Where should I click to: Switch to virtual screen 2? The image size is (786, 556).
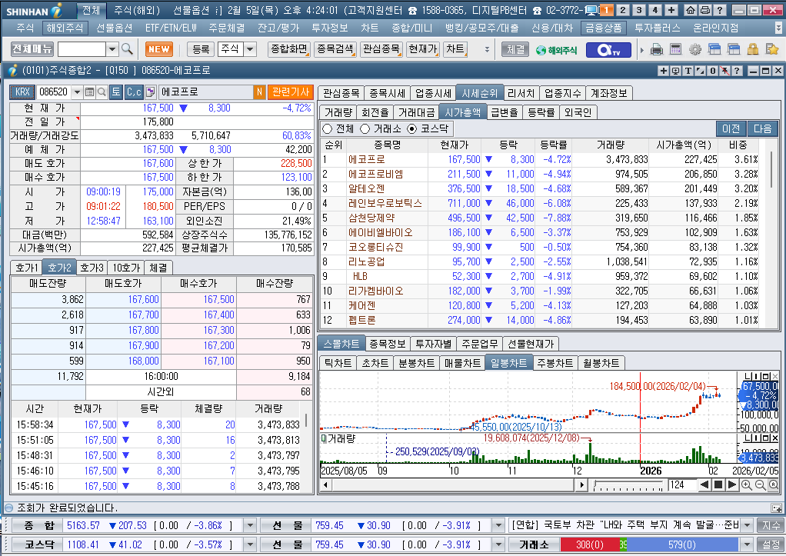pos(623,10)
